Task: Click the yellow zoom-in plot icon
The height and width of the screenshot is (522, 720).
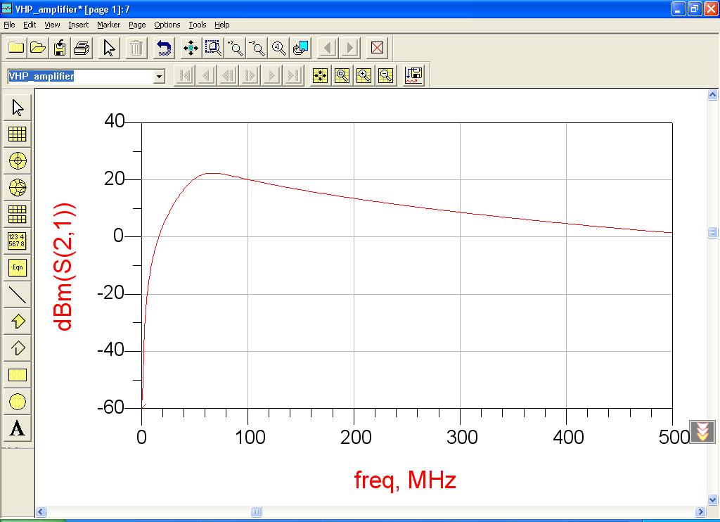Action: [364, 75]
